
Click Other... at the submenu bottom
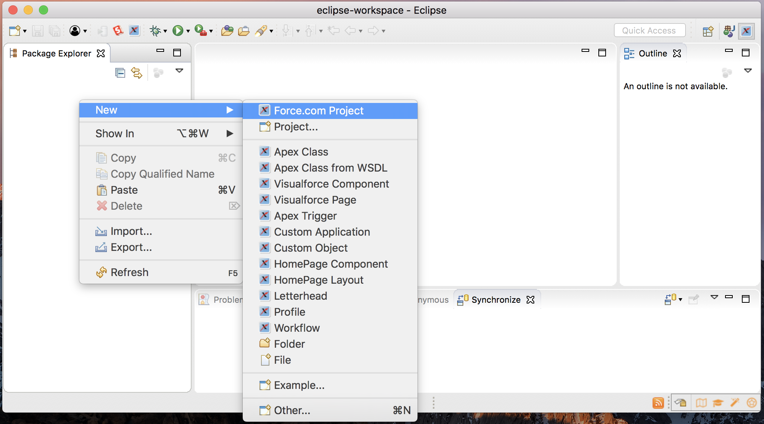click(x=292, y=410)
